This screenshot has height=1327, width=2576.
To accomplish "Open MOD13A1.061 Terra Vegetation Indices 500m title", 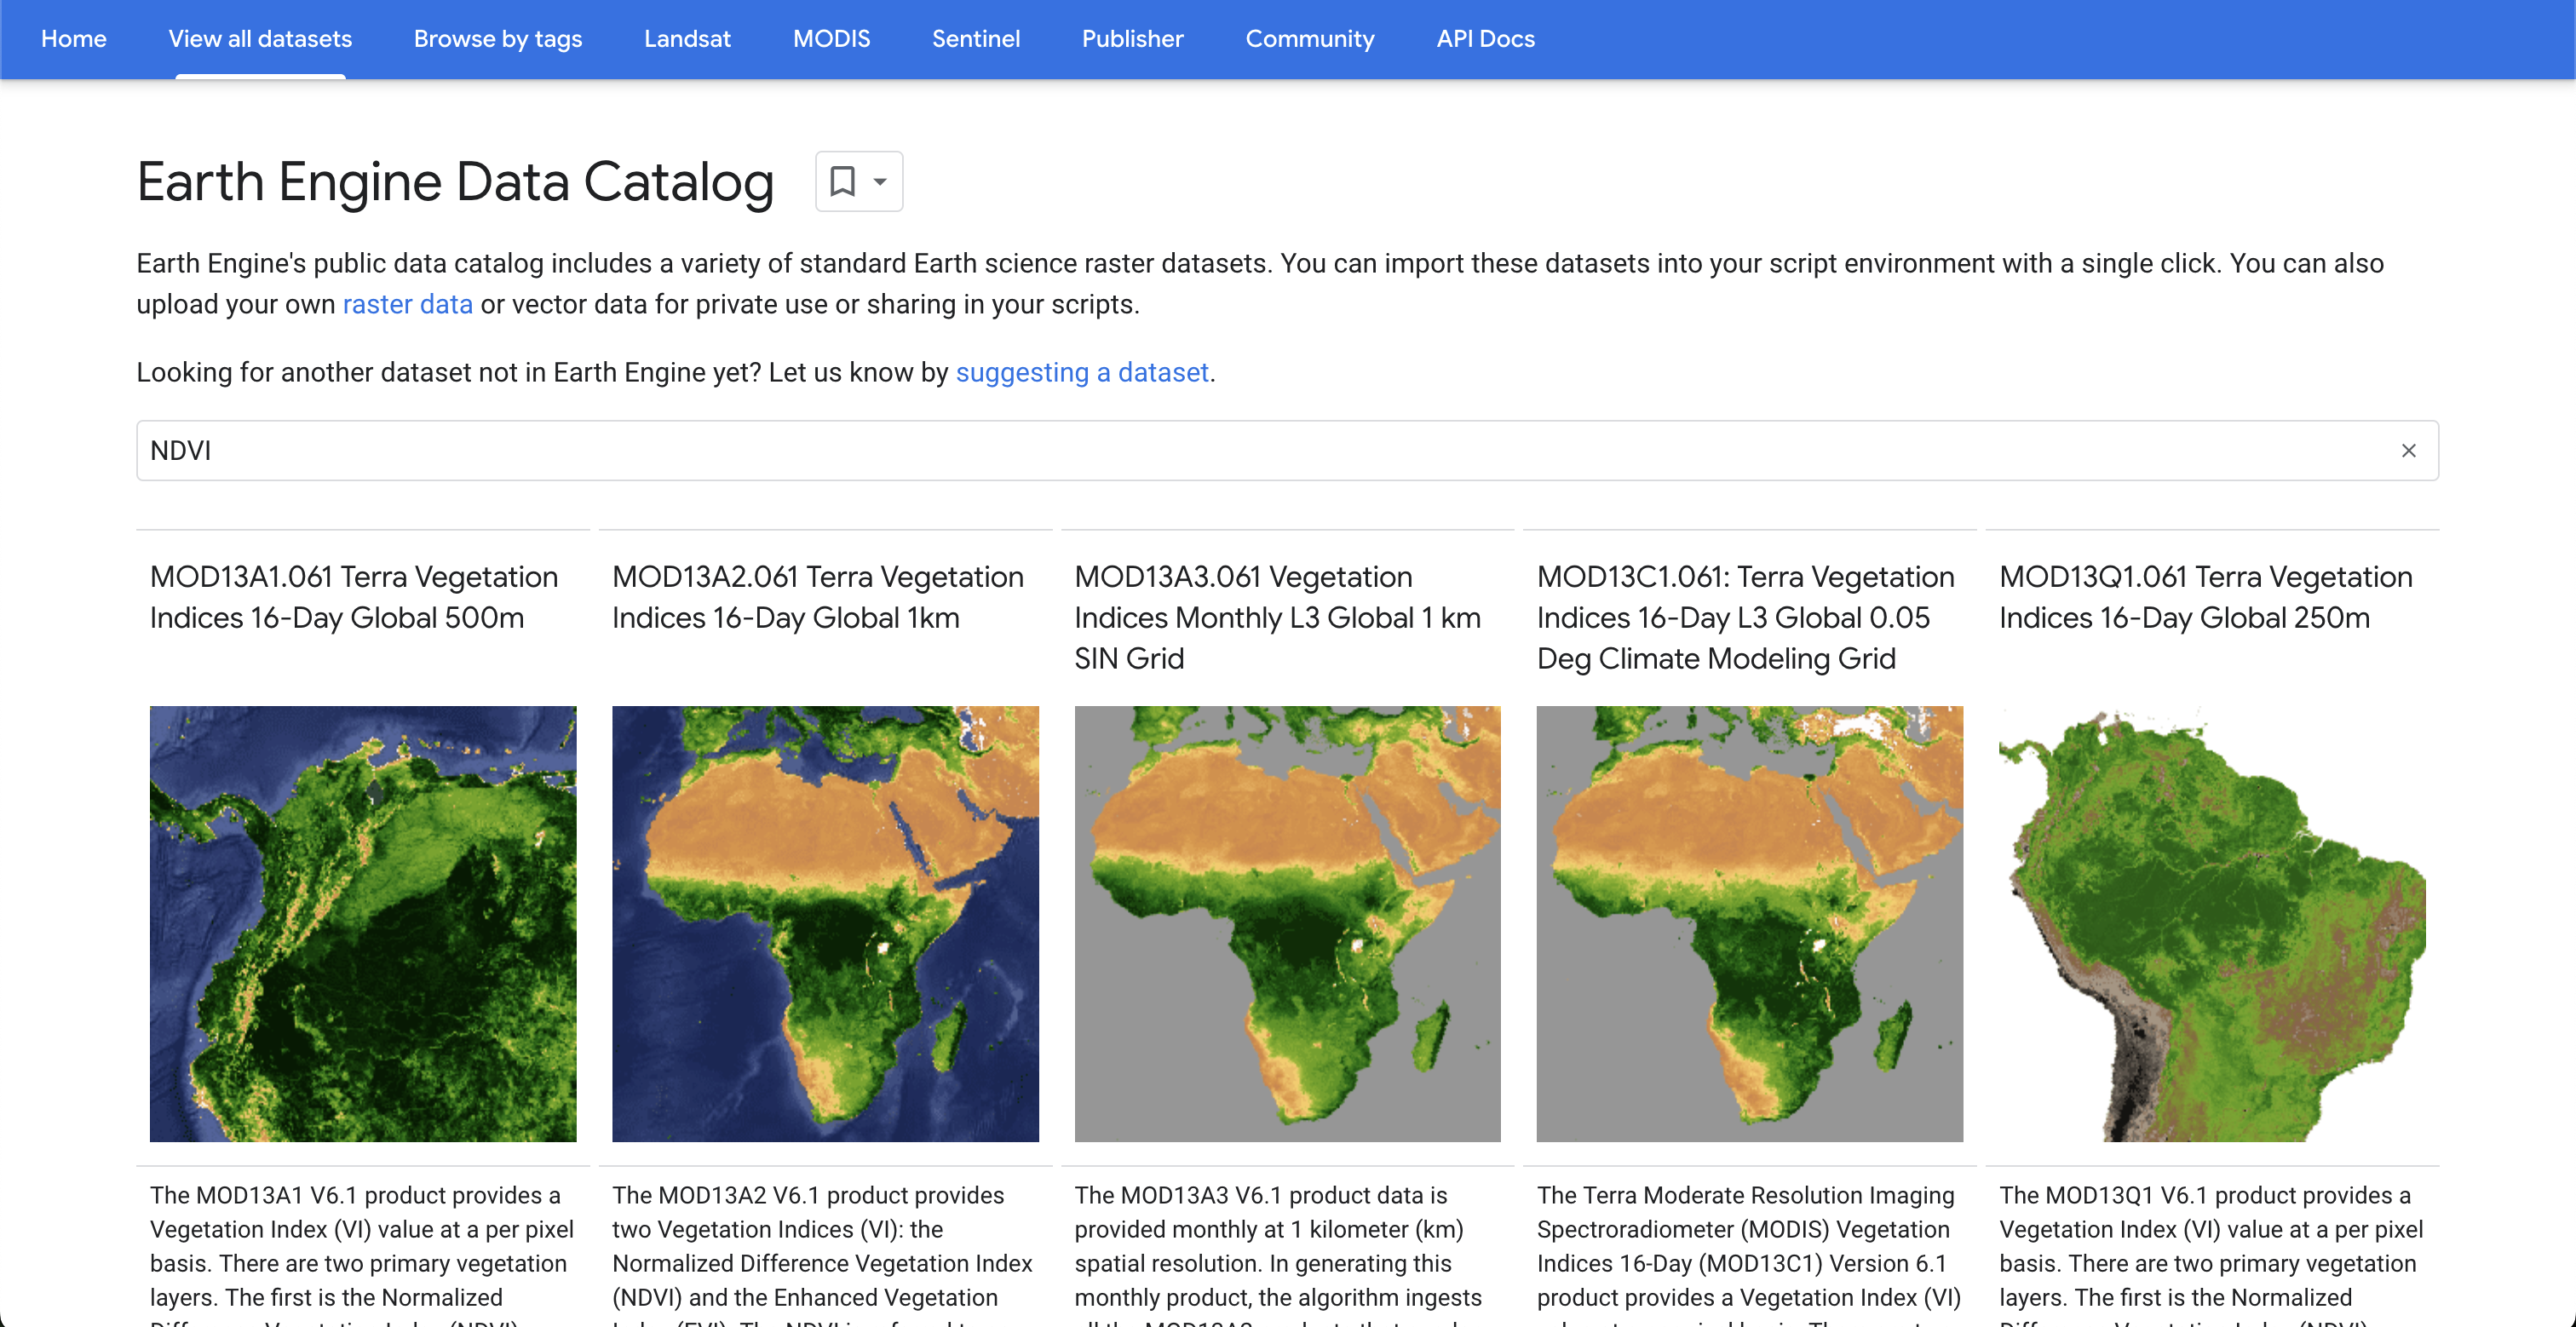I will pyautogui.click(x=353, y=597).
